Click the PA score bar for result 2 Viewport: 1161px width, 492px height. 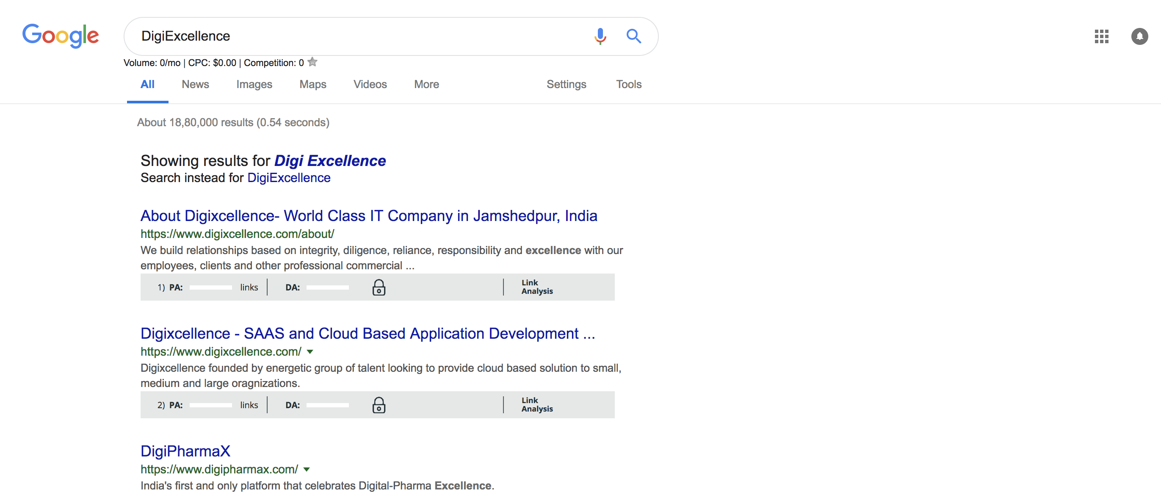tap(210, 405)
